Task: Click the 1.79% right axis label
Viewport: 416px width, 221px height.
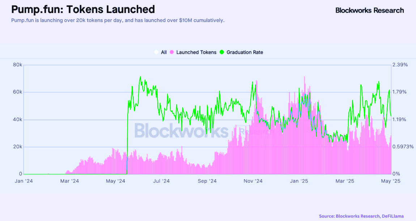Action: 400,92
